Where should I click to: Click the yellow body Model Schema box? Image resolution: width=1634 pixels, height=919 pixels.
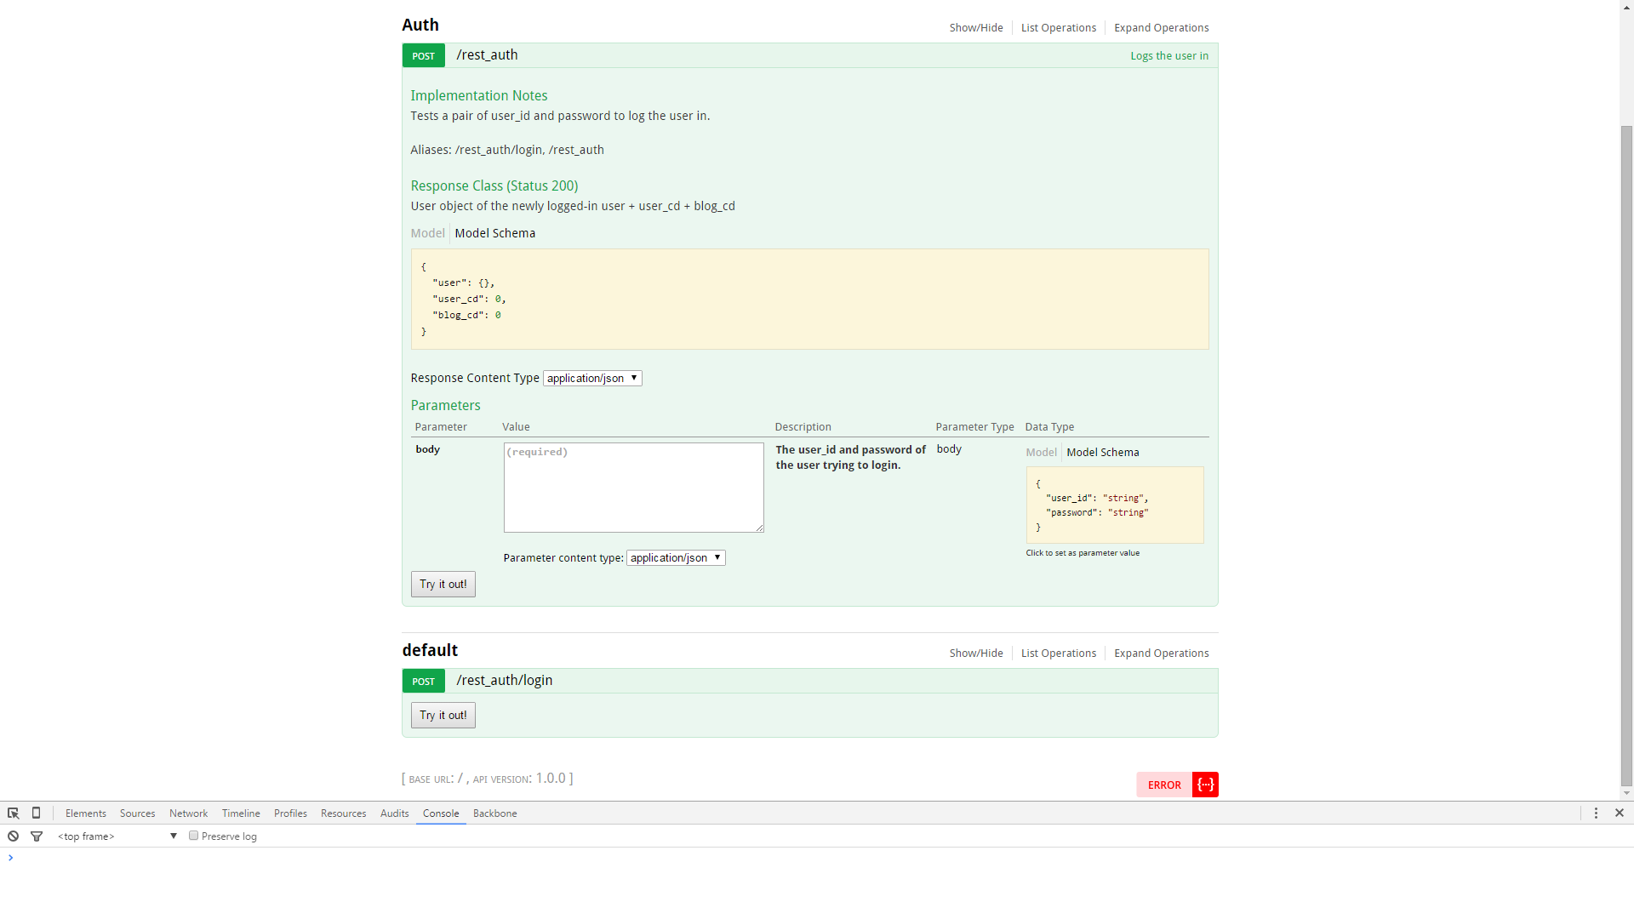click(x=1114, y=505)
